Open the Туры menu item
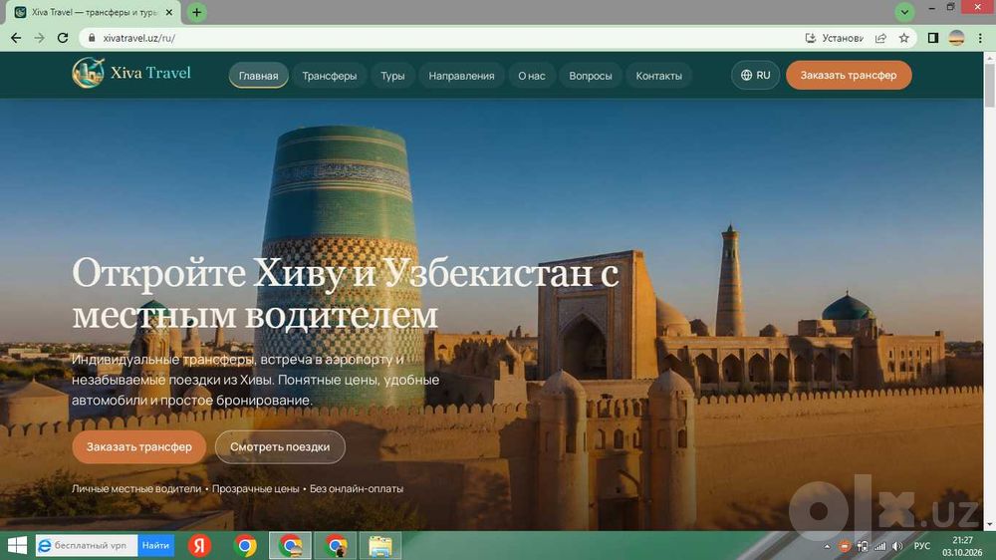This screenshot has width=996, height=560. (392, 76)
